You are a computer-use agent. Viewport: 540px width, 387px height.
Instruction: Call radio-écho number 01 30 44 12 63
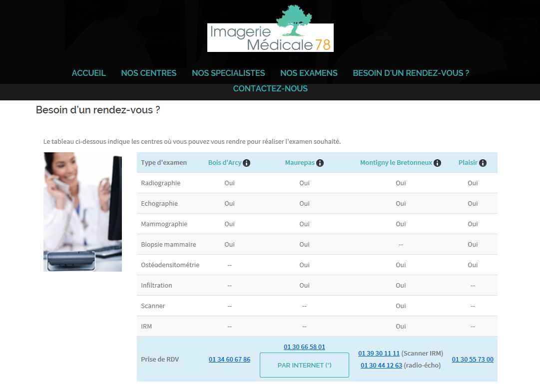tap(381, 366)
